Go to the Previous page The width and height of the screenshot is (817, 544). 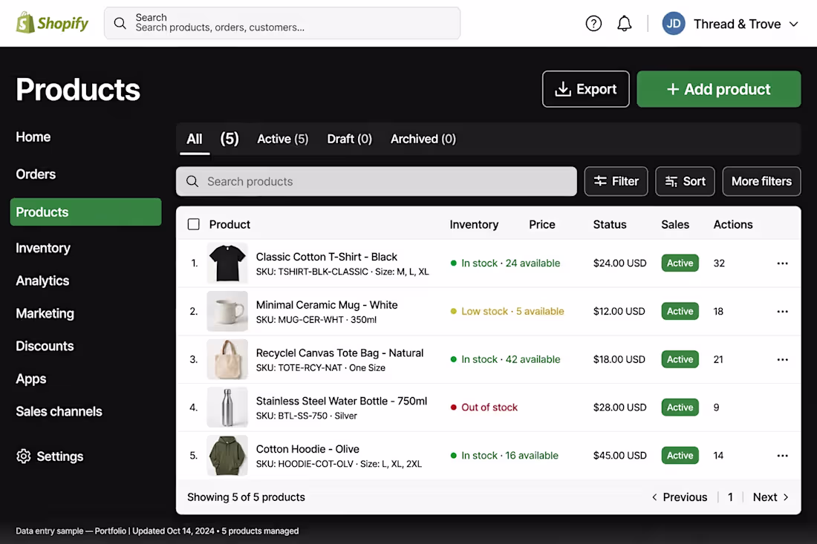click(680, 497)
